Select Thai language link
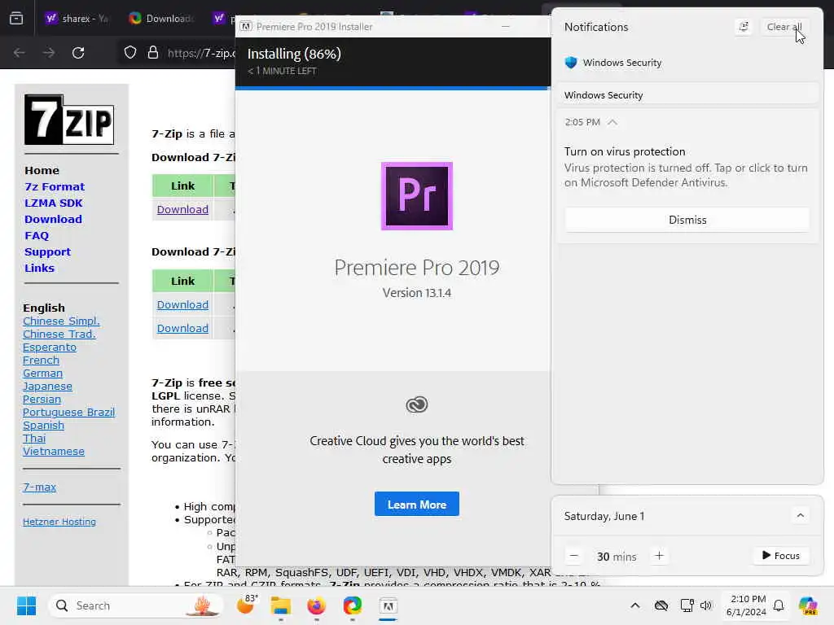This screenshot has width=834, height=625. point(34,439)
